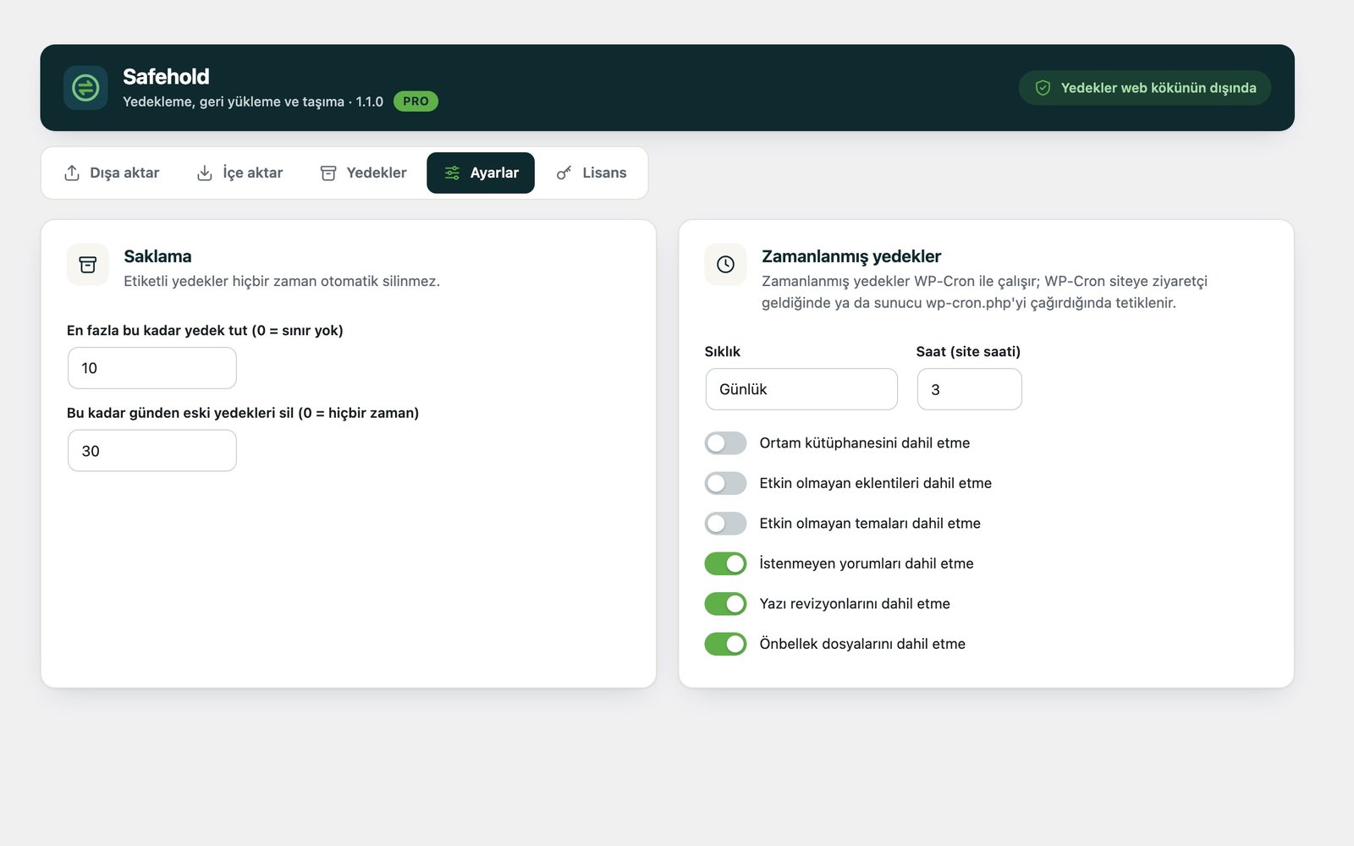Enable 'Ortam kütüphanesini dahil etme' toggle
The height and width of the screenshot is (846, 1354).
[725, 443]
